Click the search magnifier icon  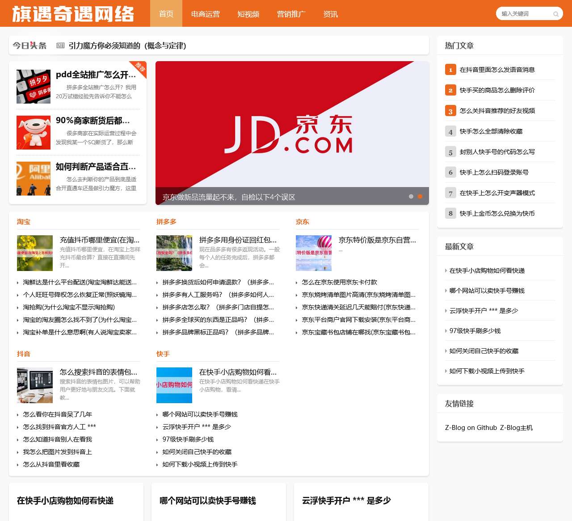[x=556, y=14]
